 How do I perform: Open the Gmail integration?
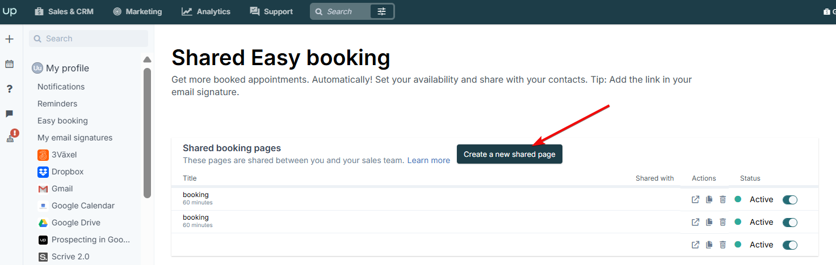pos(56,189)
